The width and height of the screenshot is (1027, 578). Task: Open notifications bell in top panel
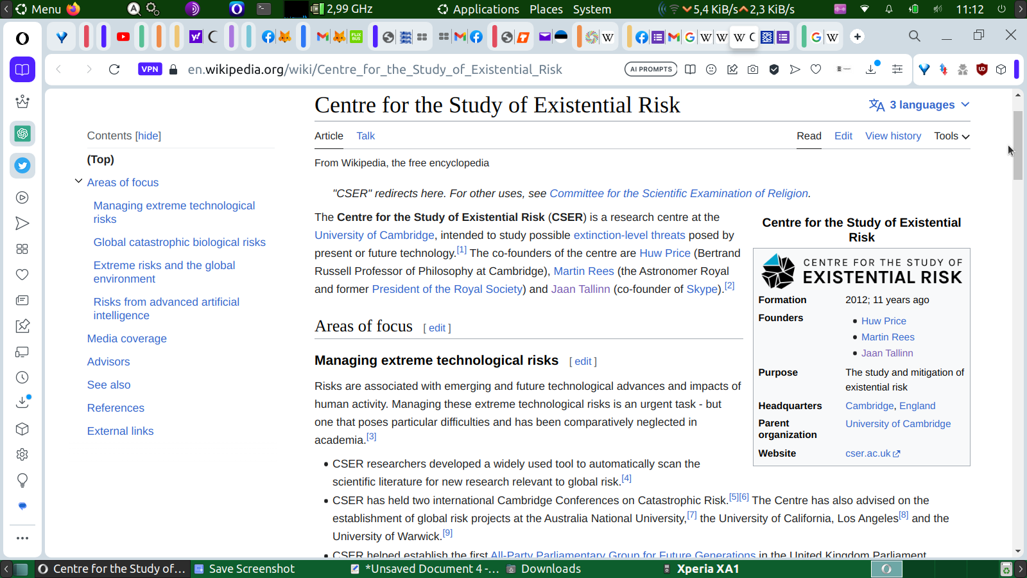pyautogui.click(x=889, y=9)
